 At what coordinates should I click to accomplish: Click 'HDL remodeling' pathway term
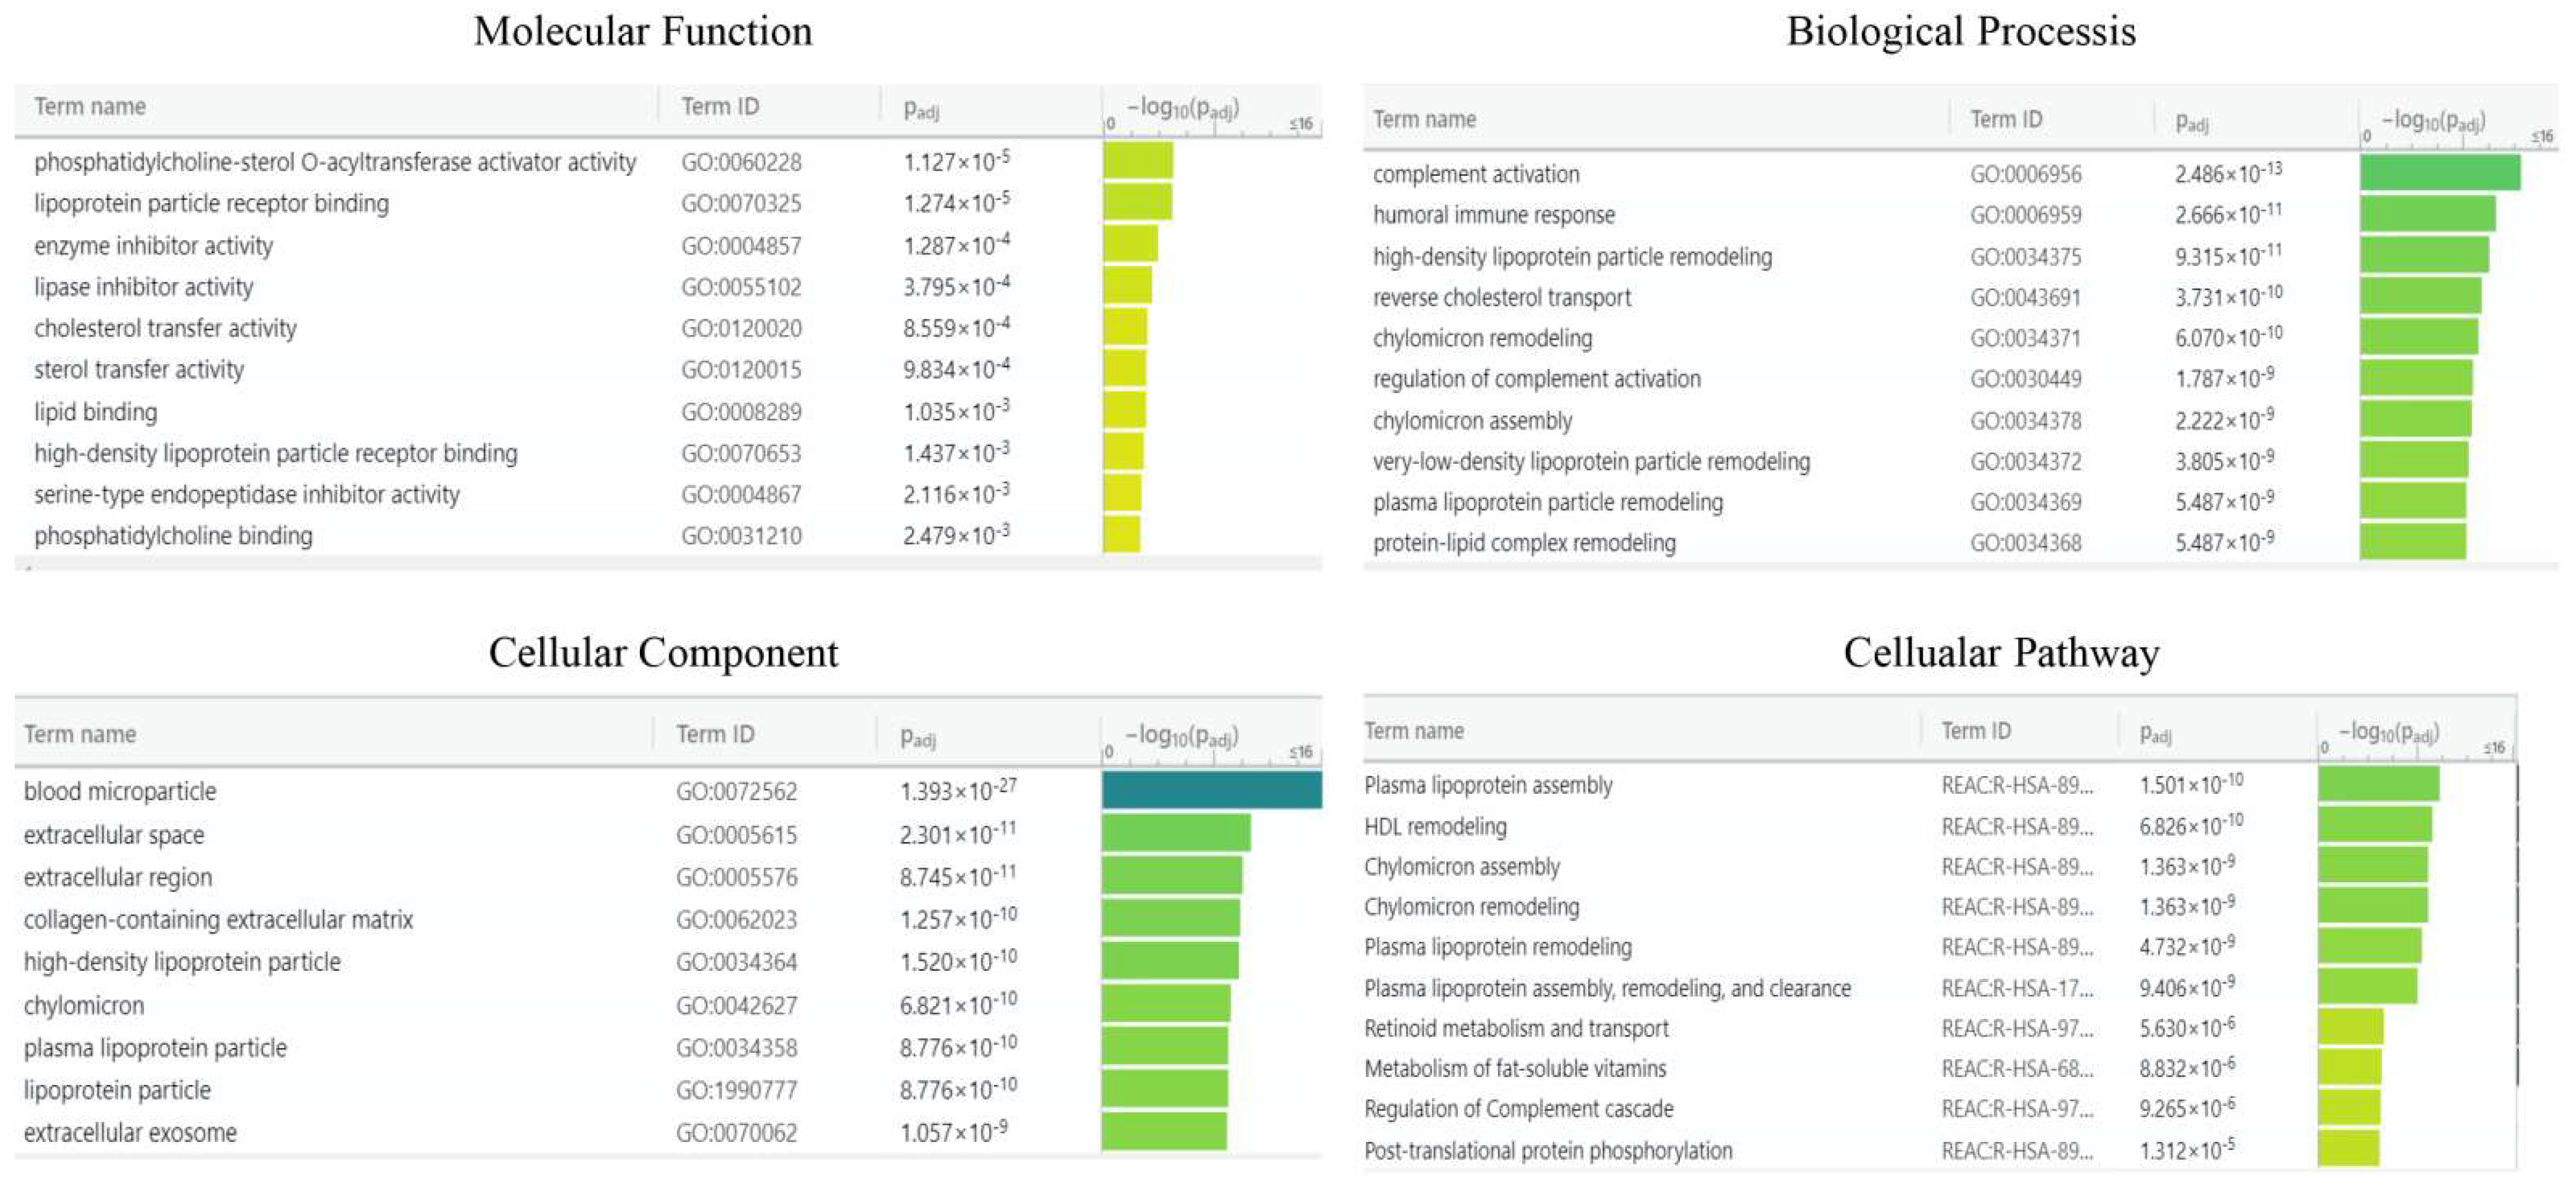[x=1435, y=827]
